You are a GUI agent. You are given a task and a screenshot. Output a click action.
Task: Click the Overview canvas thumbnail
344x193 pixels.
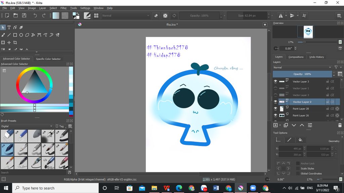tap(308, 32)
